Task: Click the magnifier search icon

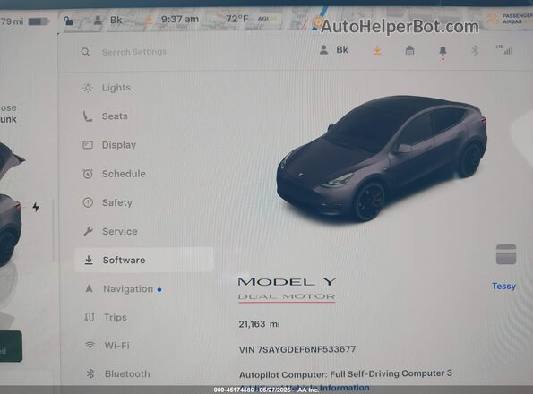Action: pos(86,52)
